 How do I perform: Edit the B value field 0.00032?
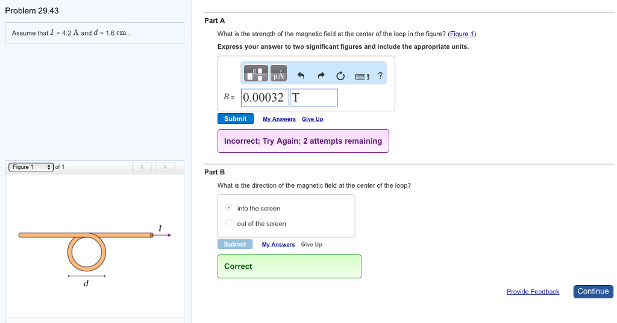point(265,97)
